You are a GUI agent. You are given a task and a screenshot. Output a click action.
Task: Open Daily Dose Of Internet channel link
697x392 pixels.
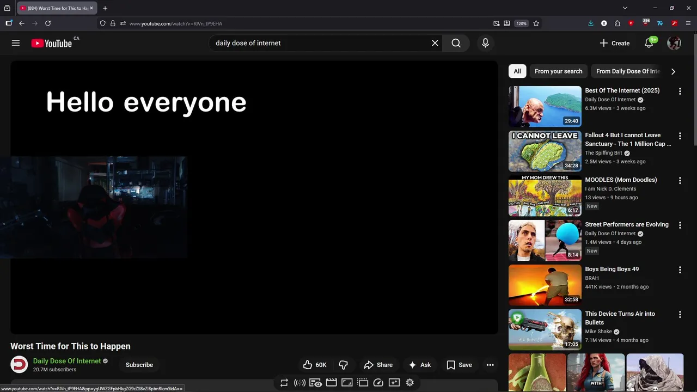click(67, 361)
